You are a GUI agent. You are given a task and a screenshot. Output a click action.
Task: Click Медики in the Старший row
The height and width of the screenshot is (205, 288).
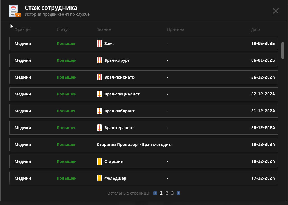pyautogui.click(x=23, y=161)
